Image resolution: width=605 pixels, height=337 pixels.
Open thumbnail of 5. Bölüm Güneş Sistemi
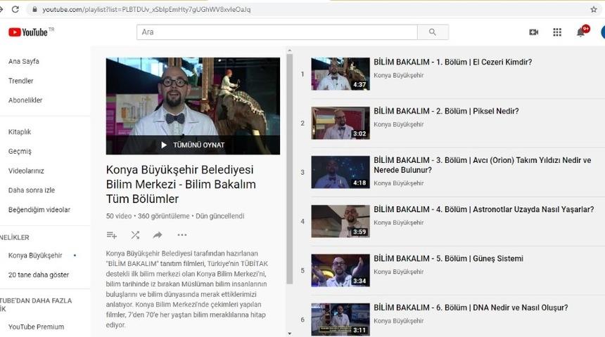coord(340,270)
